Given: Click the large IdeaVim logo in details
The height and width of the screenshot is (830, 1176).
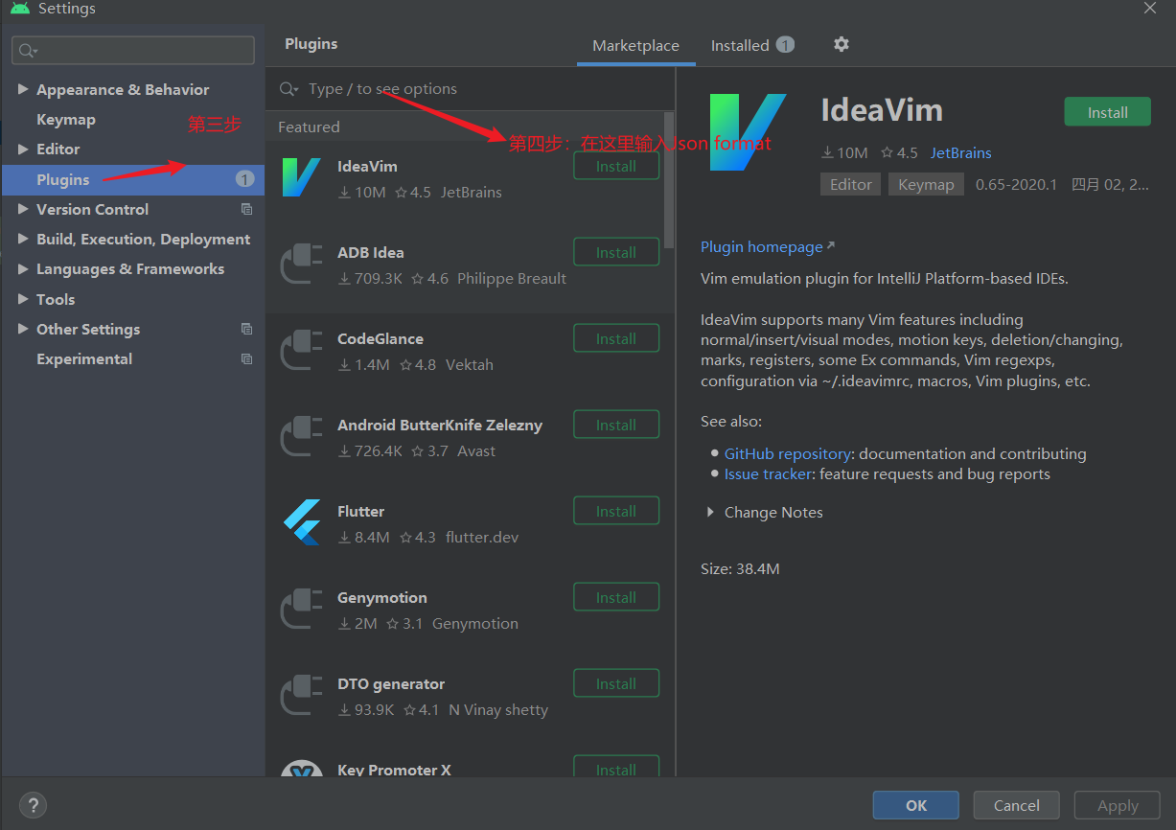Looking at the screenshot, I should [x=748, y=132].
